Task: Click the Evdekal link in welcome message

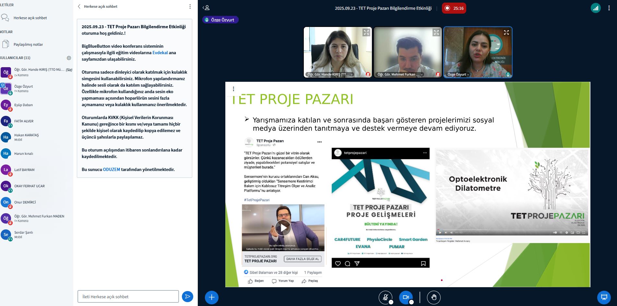Action: point(160,53)
